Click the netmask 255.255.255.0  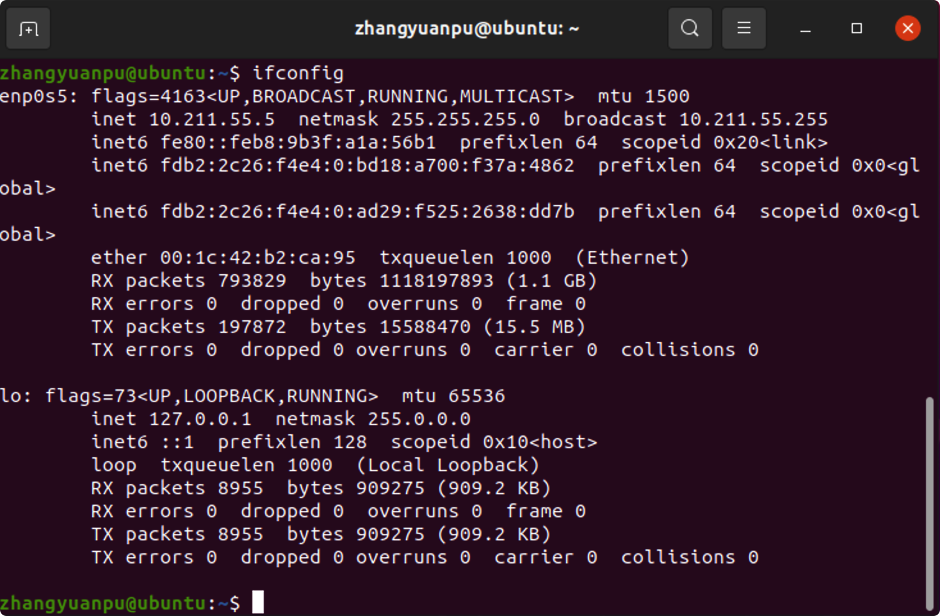click(466, 119)
